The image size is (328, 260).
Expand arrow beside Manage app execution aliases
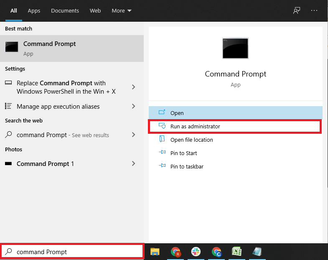tap(133, 106)
